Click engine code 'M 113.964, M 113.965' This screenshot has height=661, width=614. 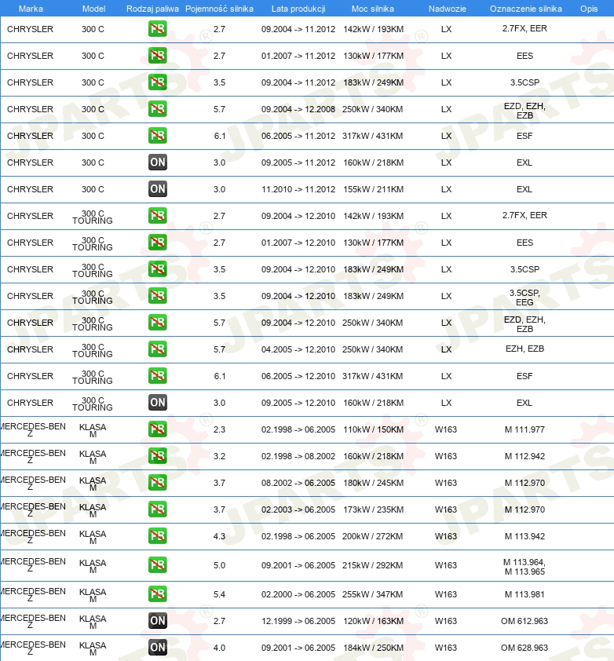(x=524, y=567)
